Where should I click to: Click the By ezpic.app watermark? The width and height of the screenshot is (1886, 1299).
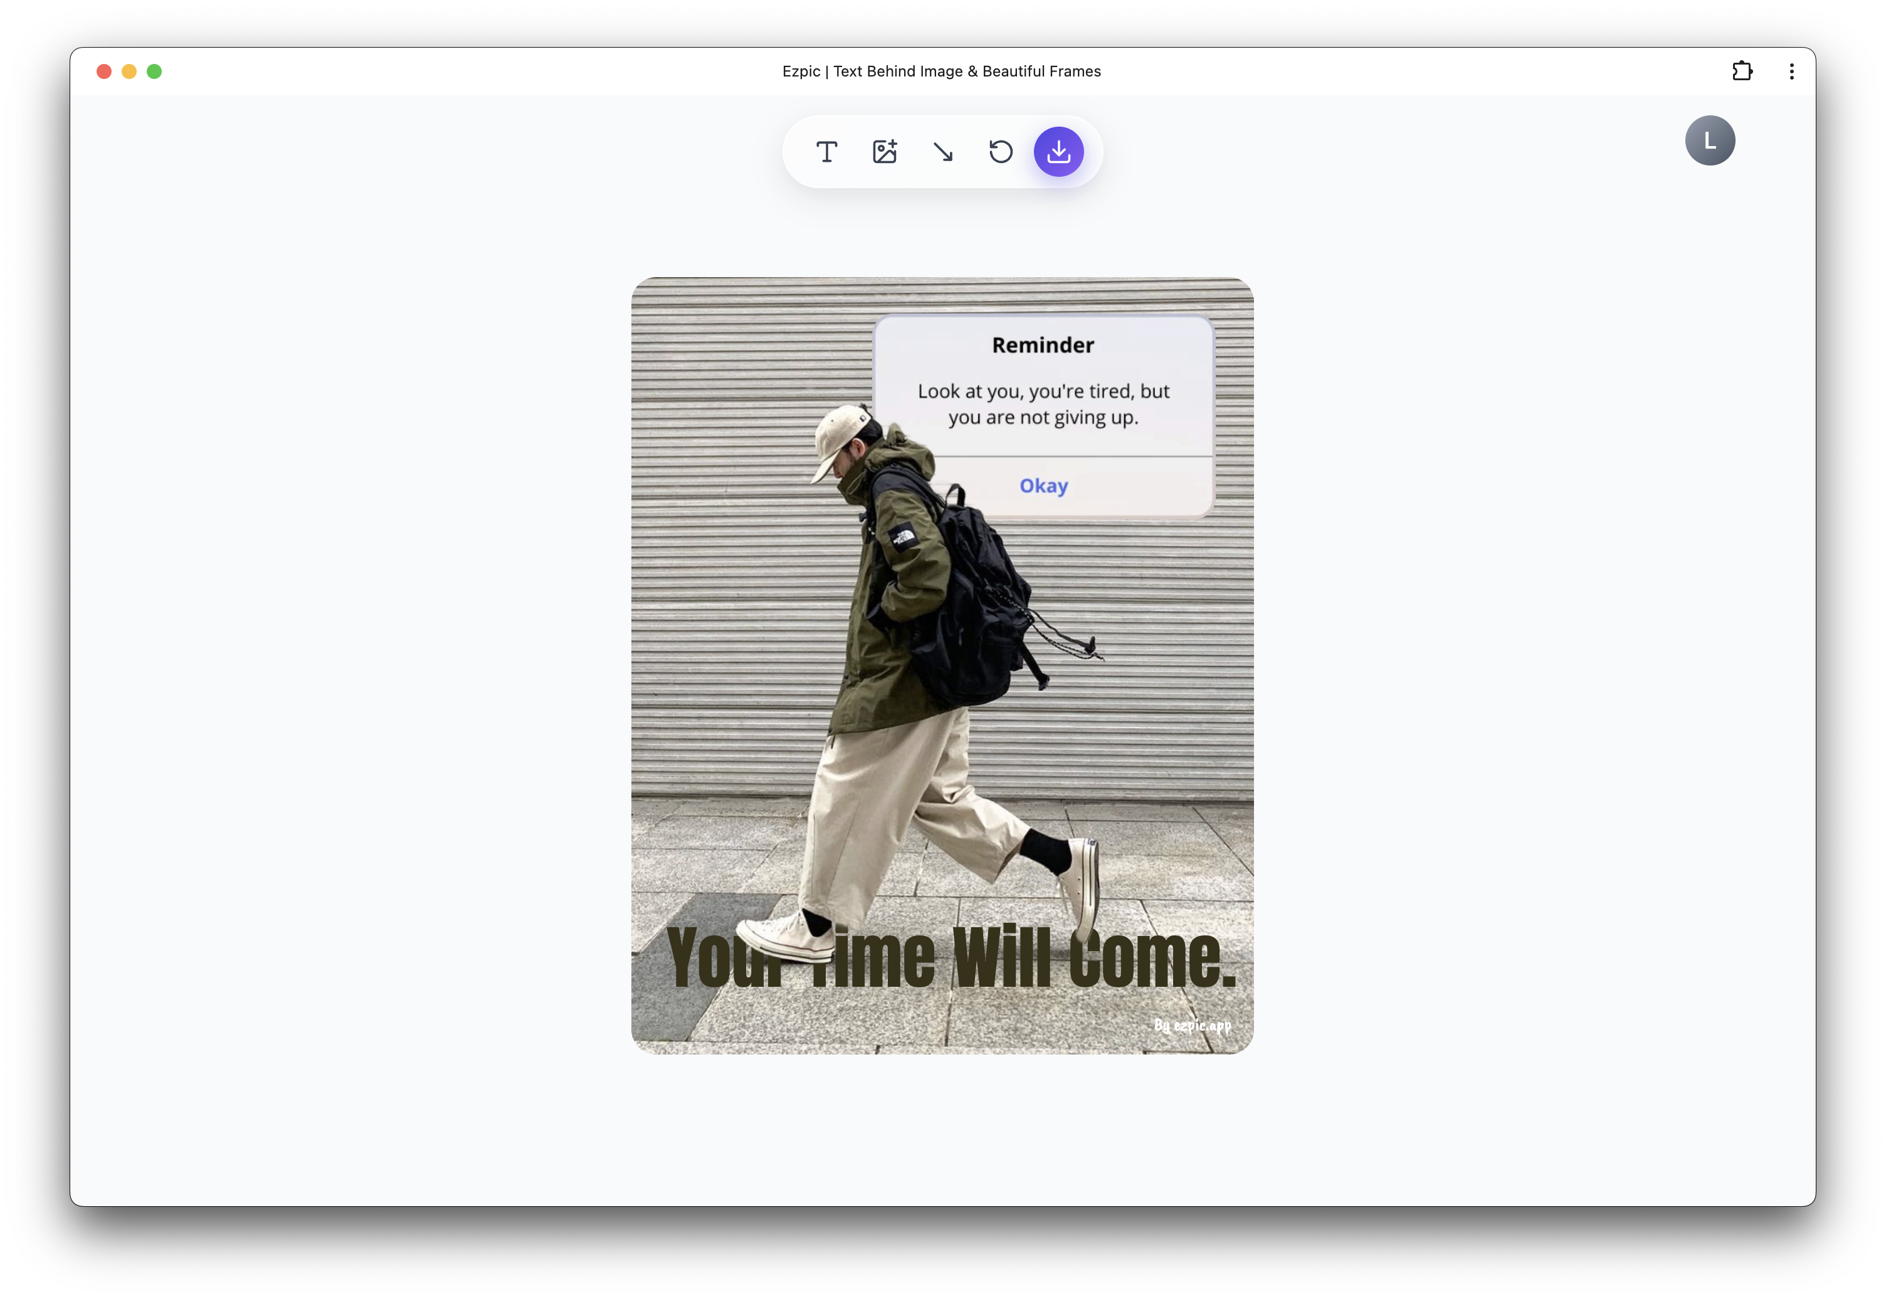(x=1193, y=1026)
